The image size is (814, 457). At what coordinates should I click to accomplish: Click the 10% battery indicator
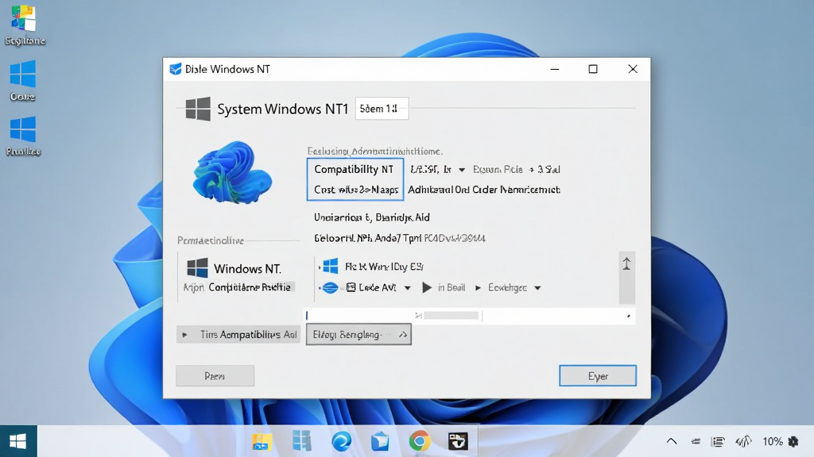click(x=773, y=441)
